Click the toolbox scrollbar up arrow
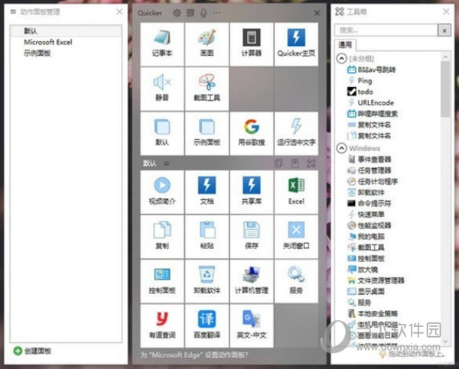Image resolution: width=459 pixels, height=369 pixels. (x=445, y=57)
